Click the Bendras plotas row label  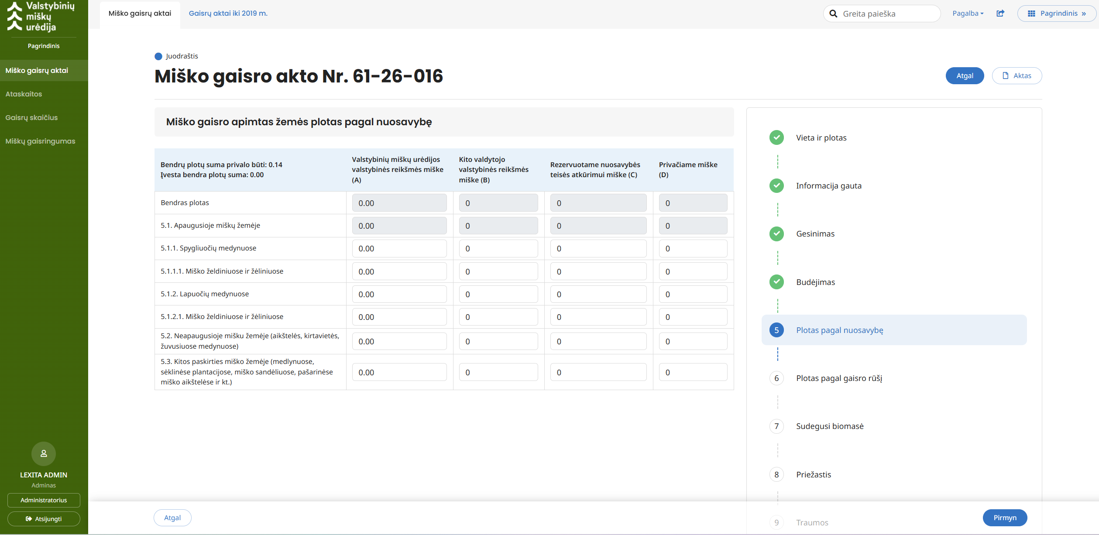pyautogui.click(x=185, y=203)
